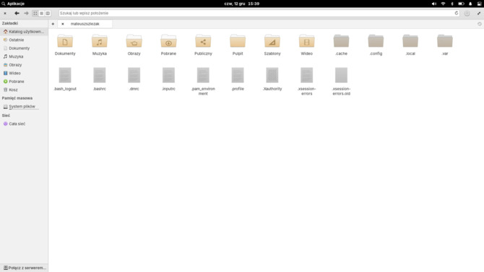The height and width of the screenshot is (272, 484).
Task: Switch to column view mode
Action: click(x=48, y=13)
